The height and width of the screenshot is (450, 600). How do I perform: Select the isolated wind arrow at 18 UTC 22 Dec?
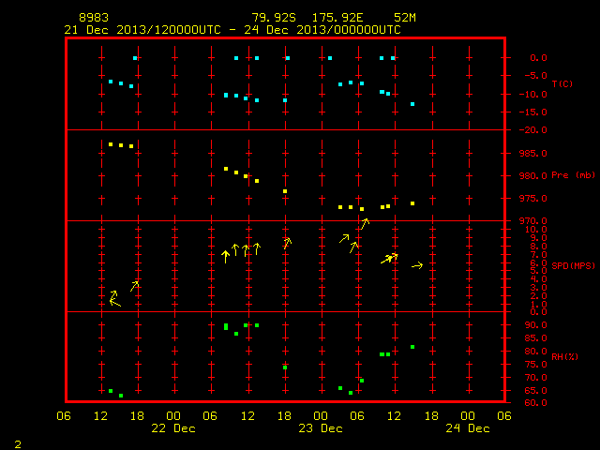point(288,244)
